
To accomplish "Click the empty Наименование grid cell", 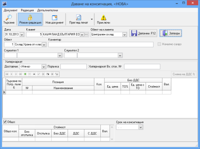I will click(x=63, y=92).
